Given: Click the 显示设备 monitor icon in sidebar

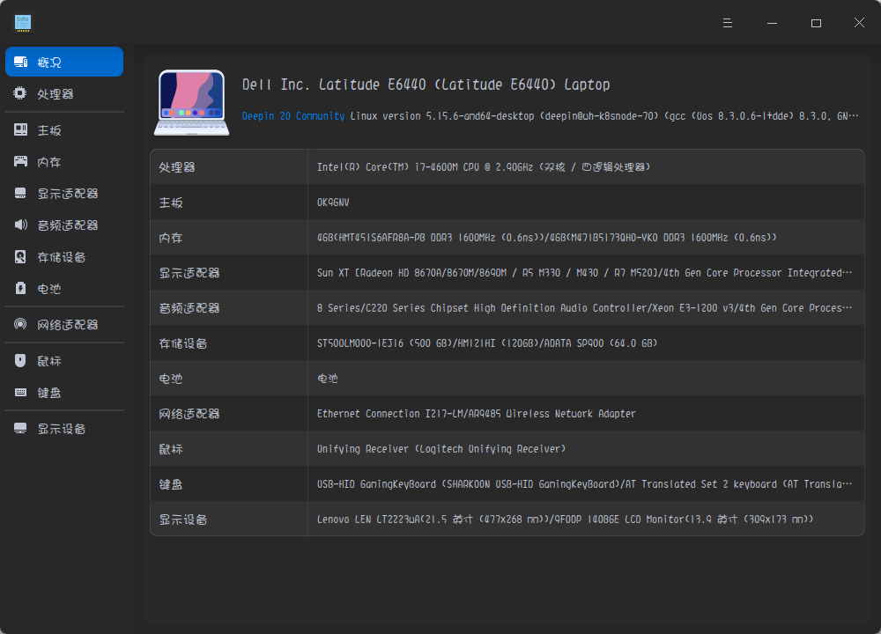Looking at the screenshot, I should pyautogui.click(x=20, y=429).
